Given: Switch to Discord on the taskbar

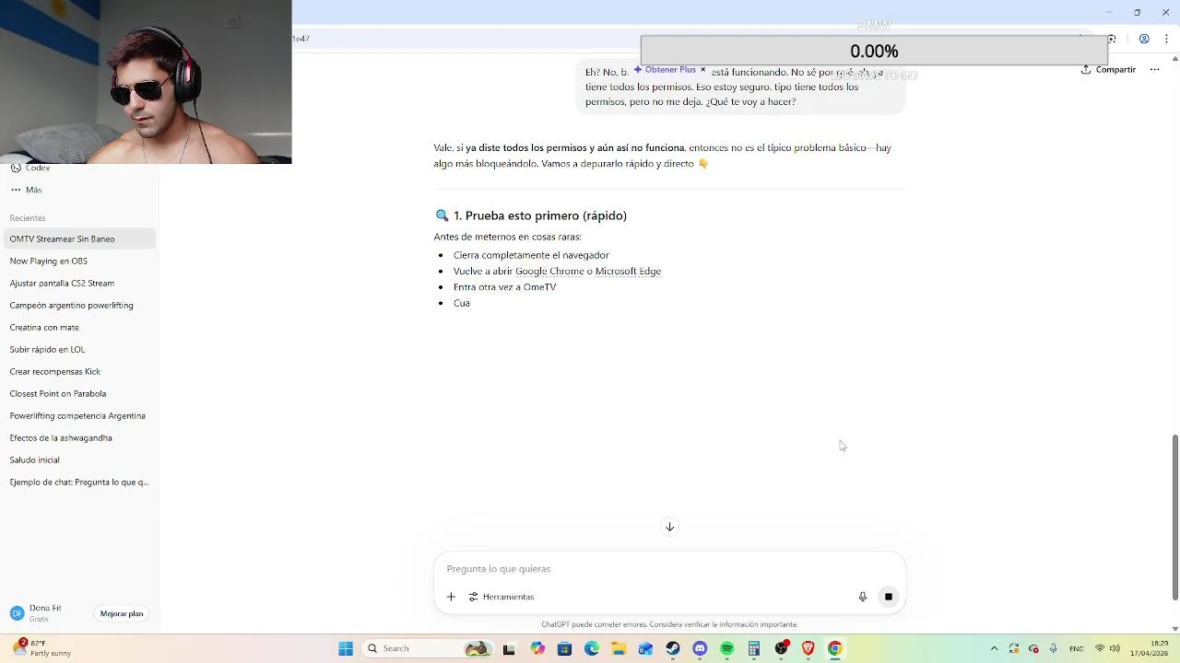Looking at the screenshot, I should (700, 648).
